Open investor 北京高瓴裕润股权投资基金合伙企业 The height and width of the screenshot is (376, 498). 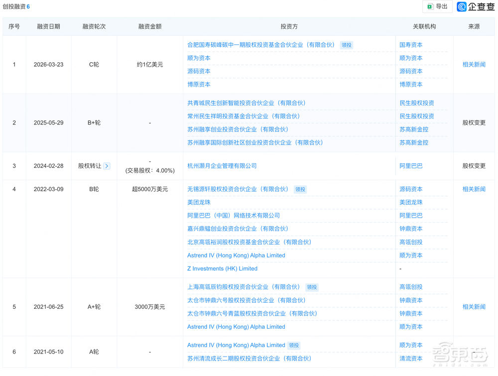pyautogui.click(x=249, y=242)
